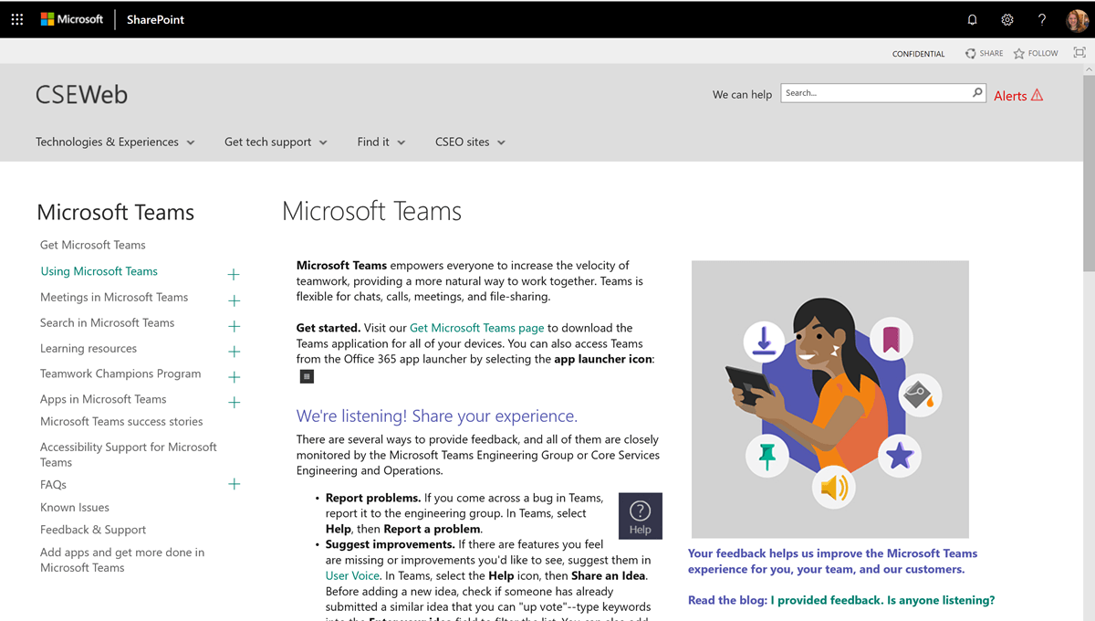This screenshot has width=1095, height=621.
Task: Click the search magnifier icon
Action: coord(977,92)
